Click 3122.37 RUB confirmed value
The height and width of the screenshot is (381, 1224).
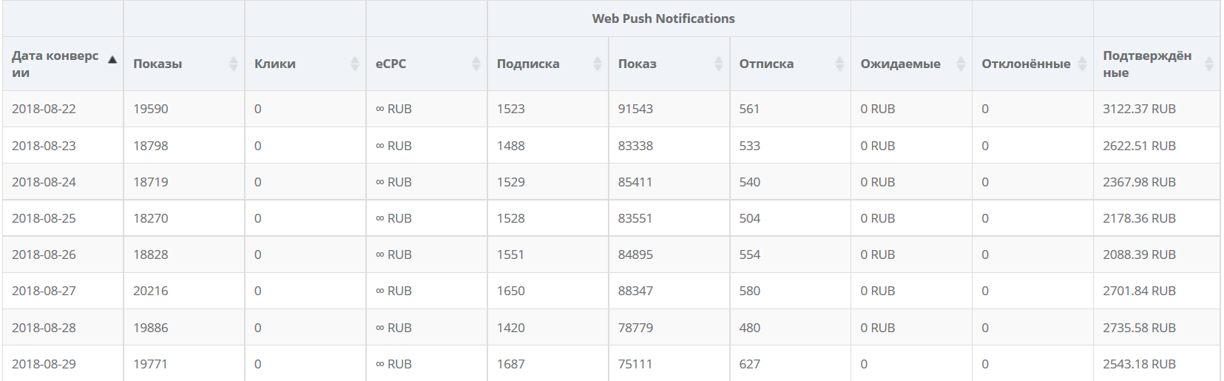(x=1139, y=109)
